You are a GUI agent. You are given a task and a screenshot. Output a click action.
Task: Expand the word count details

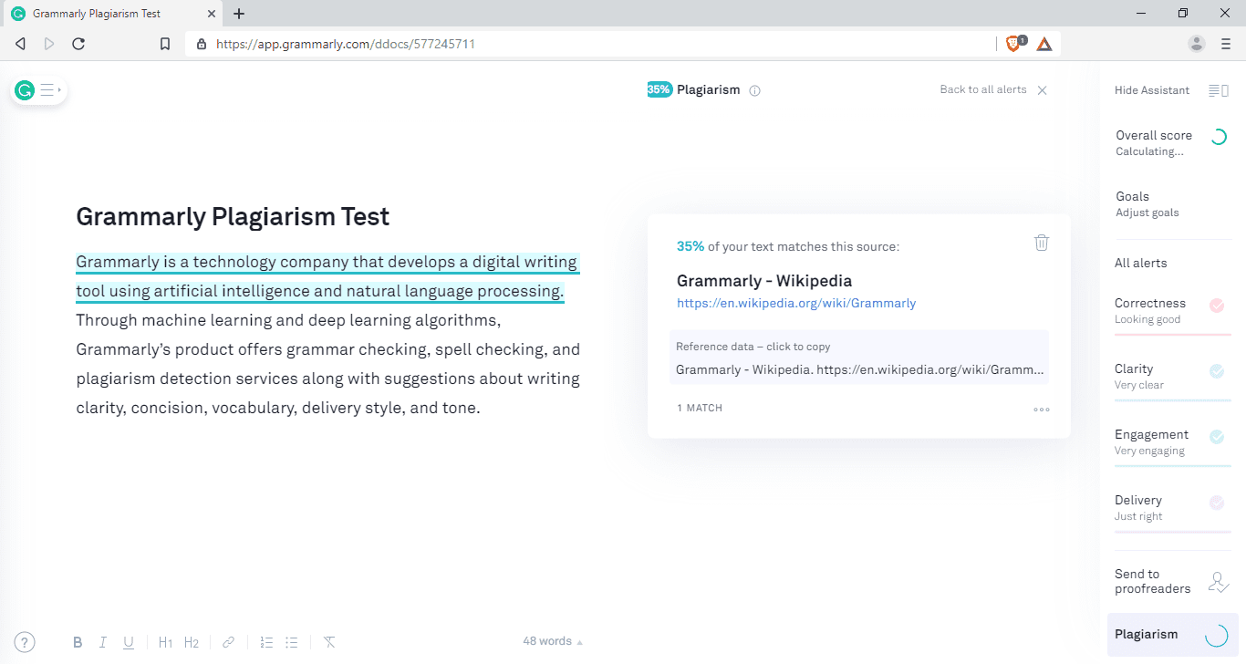551,640
